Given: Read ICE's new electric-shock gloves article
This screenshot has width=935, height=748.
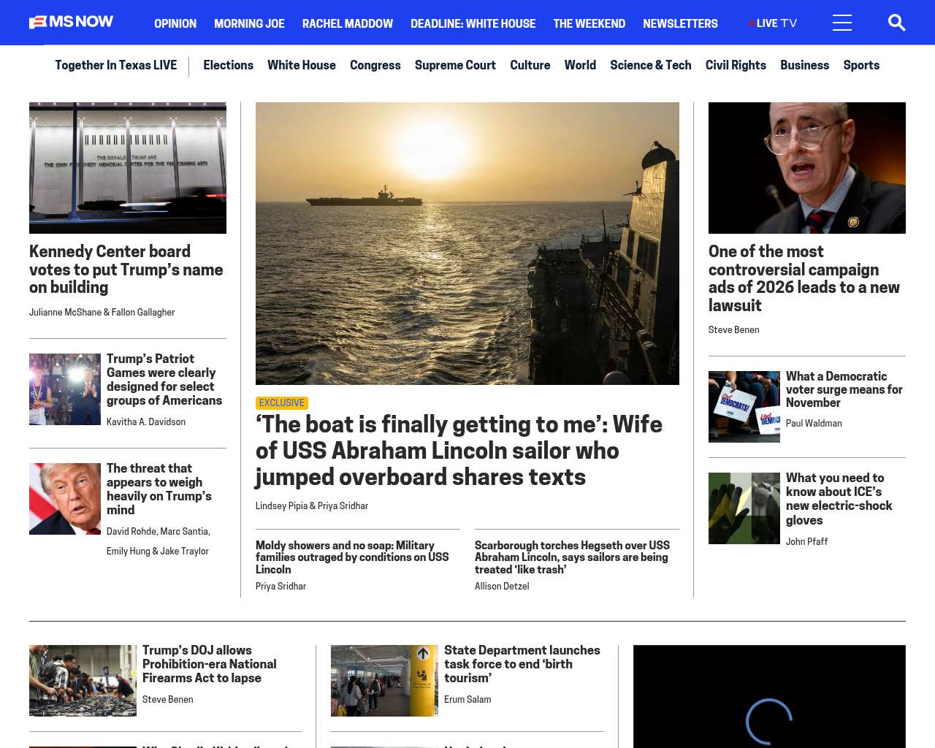Looking at the screenshot, I should (x=839, y=499).
